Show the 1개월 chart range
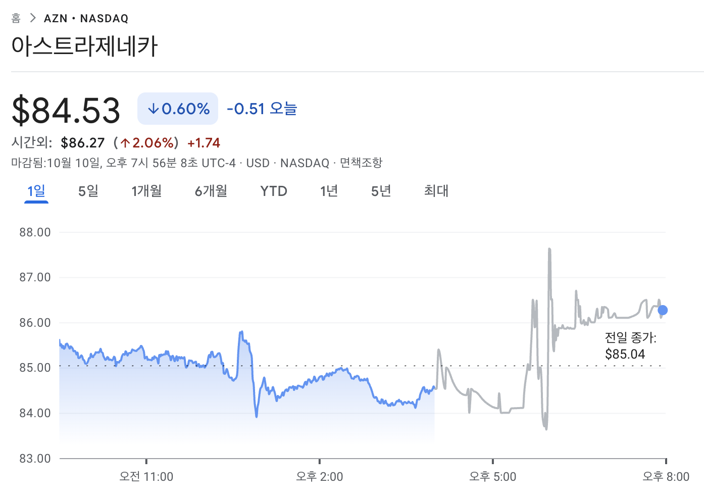This screenshot has width=704, height=499. [x=146, y=191]
